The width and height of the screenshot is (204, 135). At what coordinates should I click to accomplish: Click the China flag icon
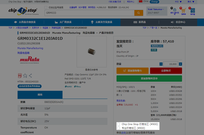click(141, 1)
